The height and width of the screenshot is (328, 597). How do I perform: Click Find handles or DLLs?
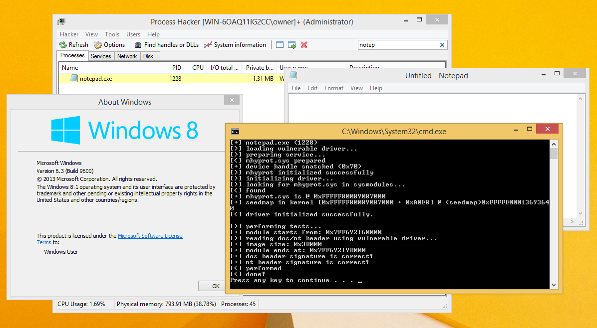click(x=167, y=45)
